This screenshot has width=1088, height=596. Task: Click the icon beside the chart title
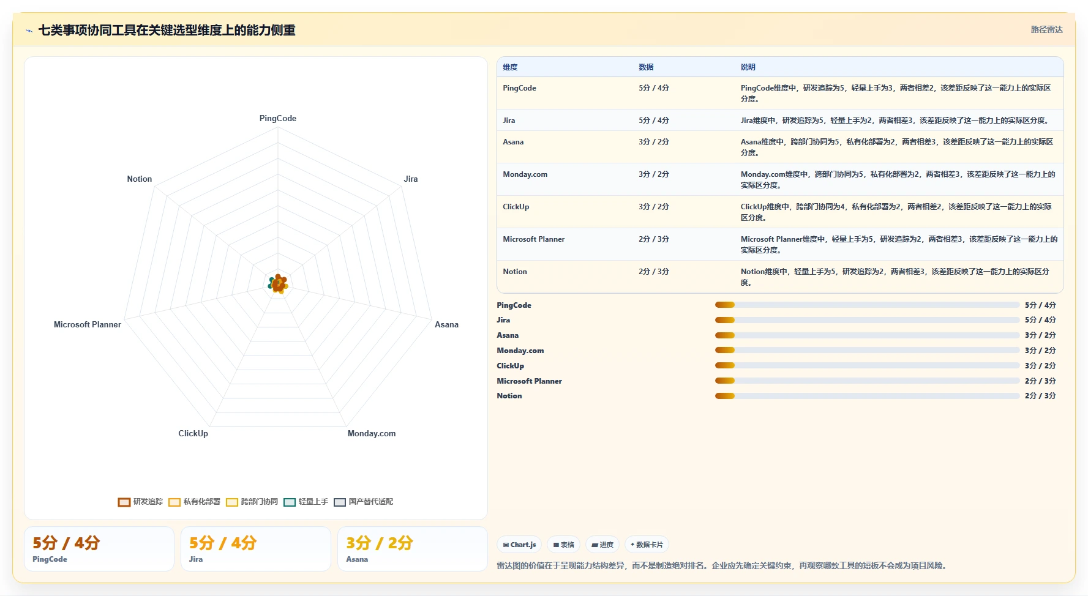coord(29,31)
